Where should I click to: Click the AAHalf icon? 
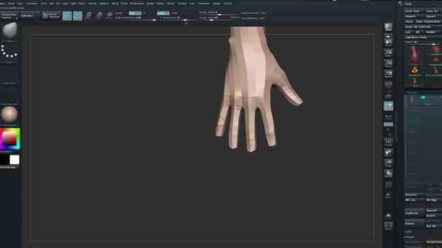[388, 74]
